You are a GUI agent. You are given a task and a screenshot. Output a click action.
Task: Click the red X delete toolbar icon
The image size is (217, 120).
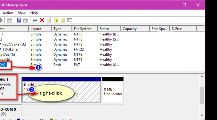click(42, 20)
